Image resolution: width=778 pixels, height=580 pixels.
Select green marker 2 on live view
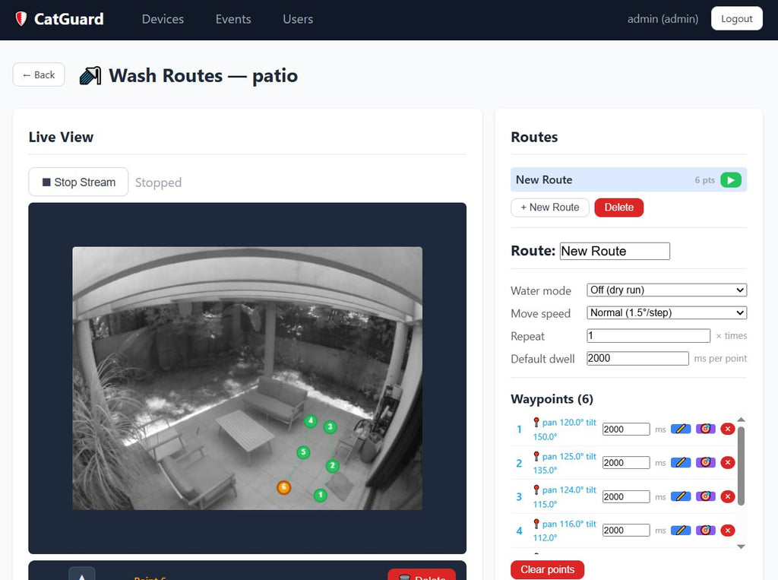coord(333,466)
